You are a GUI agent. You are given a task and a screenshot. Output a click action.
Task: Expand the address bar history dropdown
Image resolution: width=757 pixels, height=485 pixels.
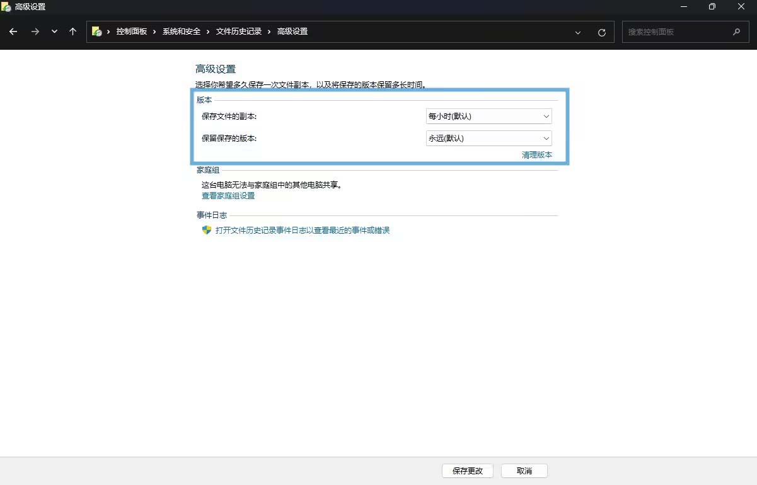click(x=578, y=32)
